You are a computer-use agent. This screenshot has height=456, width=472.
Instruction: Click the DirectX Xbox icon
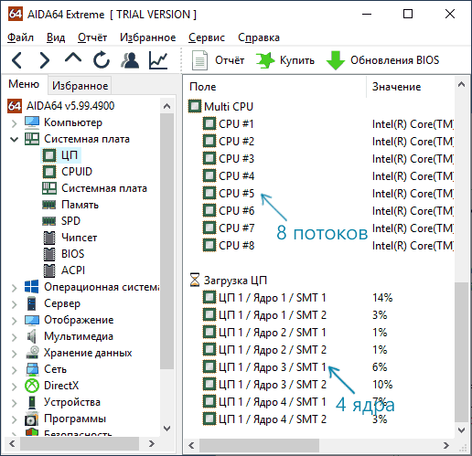[32, 386]
